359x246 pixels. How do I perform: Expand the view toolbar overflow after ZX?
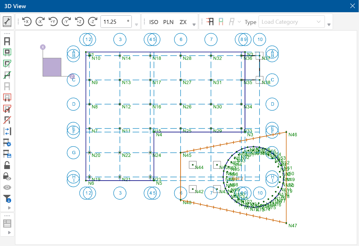coord(194,25)
